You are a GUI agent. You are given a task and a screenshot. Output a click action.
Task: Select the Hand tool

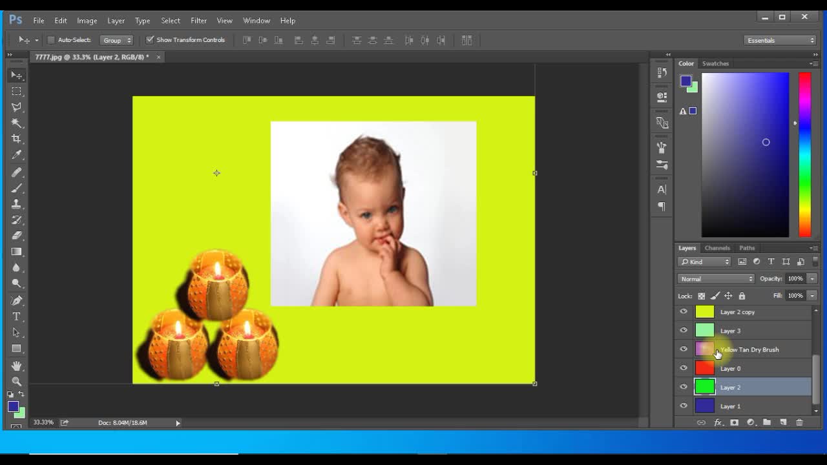click(x=17, y=366)
